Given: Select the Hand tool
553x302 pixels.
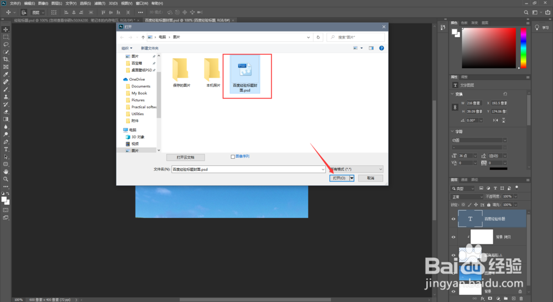Looking at the screenshot, I should pos(6,171).
